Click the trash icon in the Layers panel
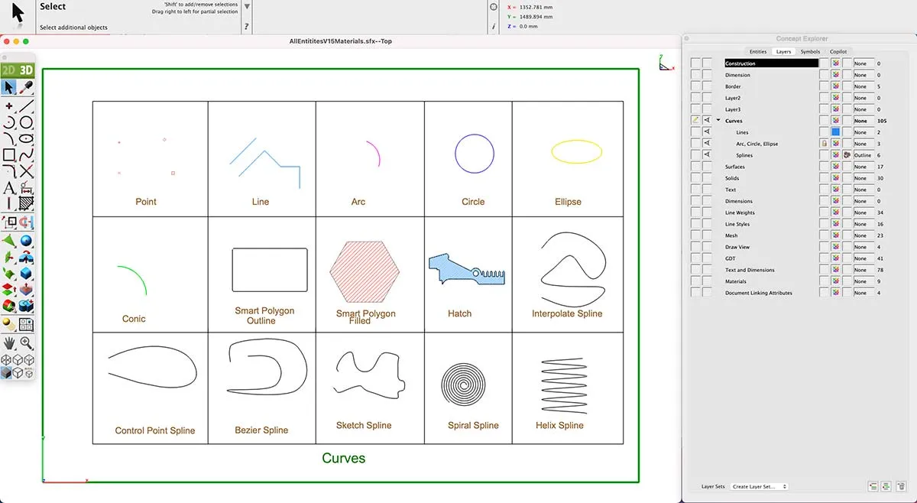The image size is (917, 503). (901, 486)
